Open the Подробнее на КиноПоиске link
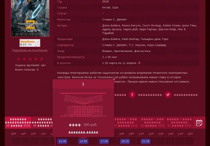 click(30, 50)
